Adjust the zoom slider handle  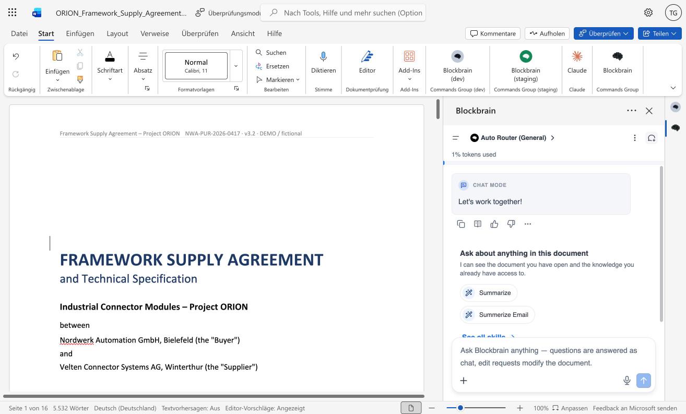coord(460,408)
